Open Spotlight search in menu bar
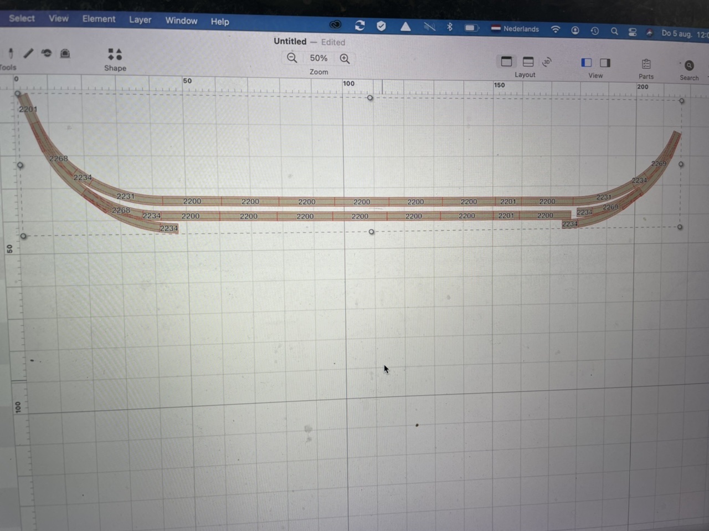 [614, 31]
